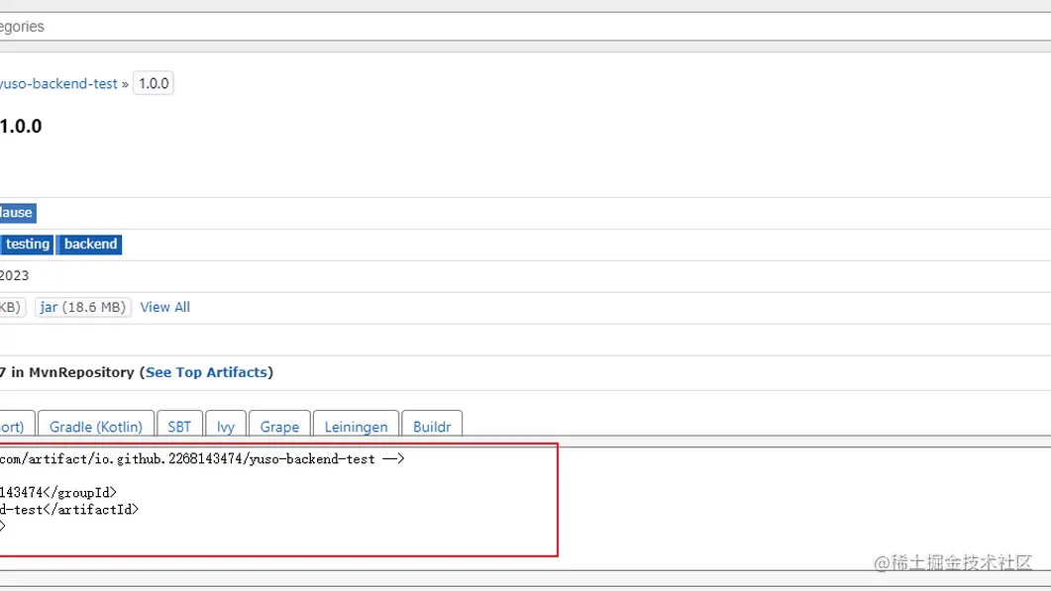Select the license tag ending in 'lause'
Screen dimensions: 1051x591
(18, 213)
